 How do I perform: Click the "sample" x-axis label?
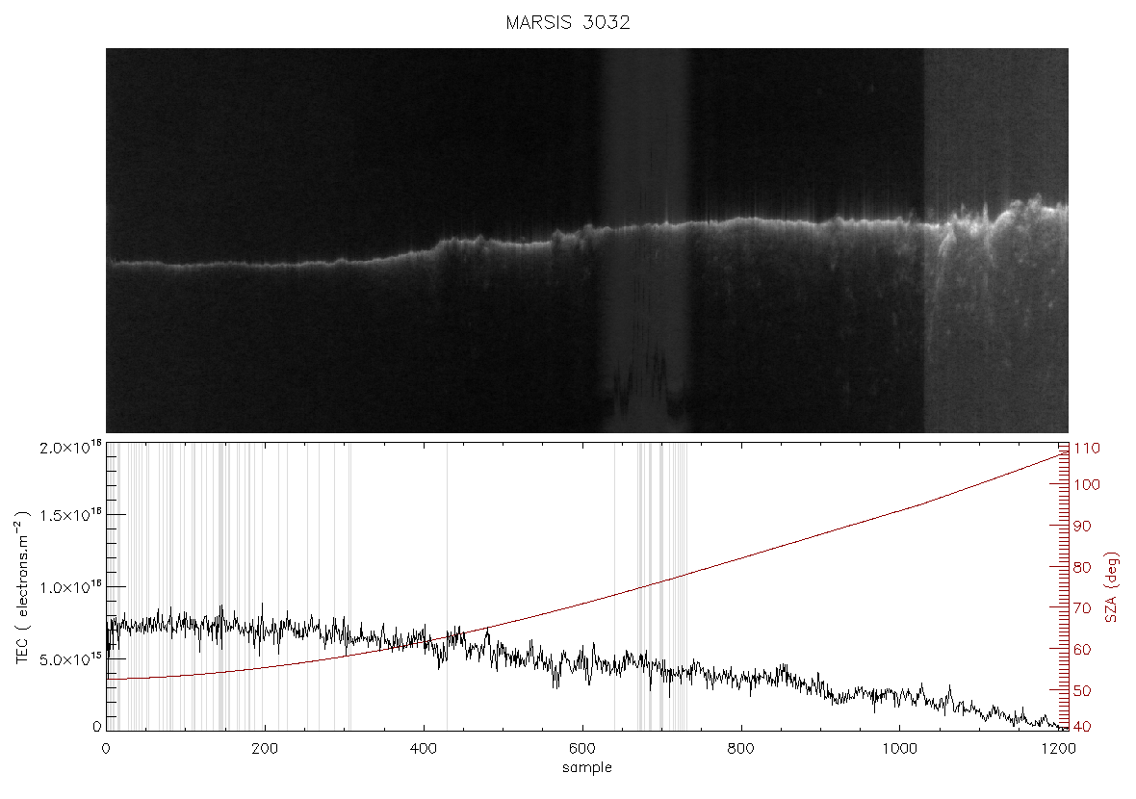tap(587, 768)
